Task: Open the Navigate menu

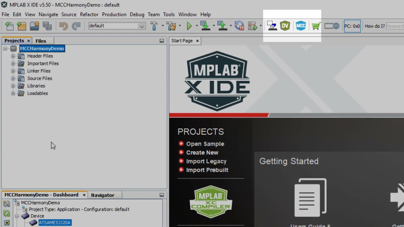Action: (48, 15)
